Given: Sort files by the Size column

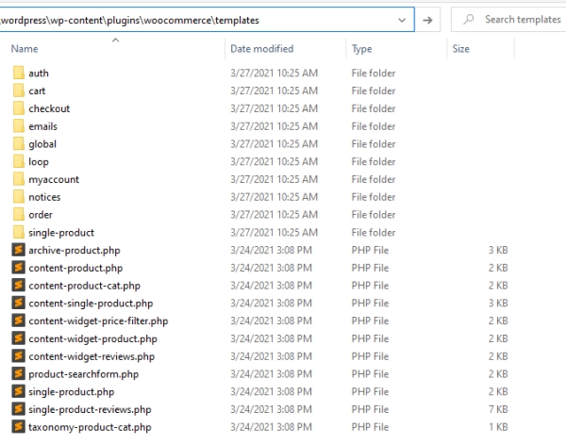Looking at the screenshot, I should click(x=460, y=49).
